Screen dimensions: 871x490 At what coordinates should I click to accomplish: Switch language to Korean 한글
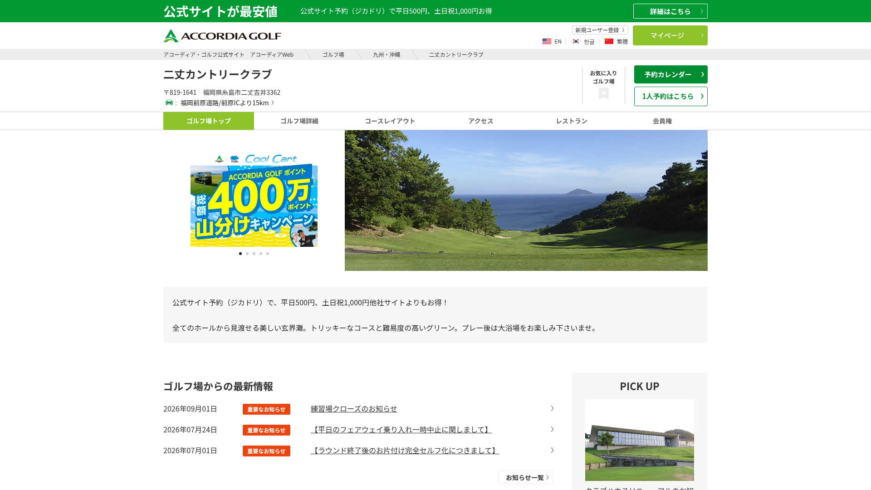(583, 41)
